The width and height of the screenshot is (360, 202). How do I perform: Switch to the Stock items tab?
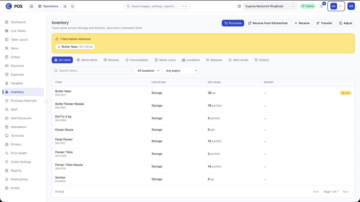(x=87, y=60)
